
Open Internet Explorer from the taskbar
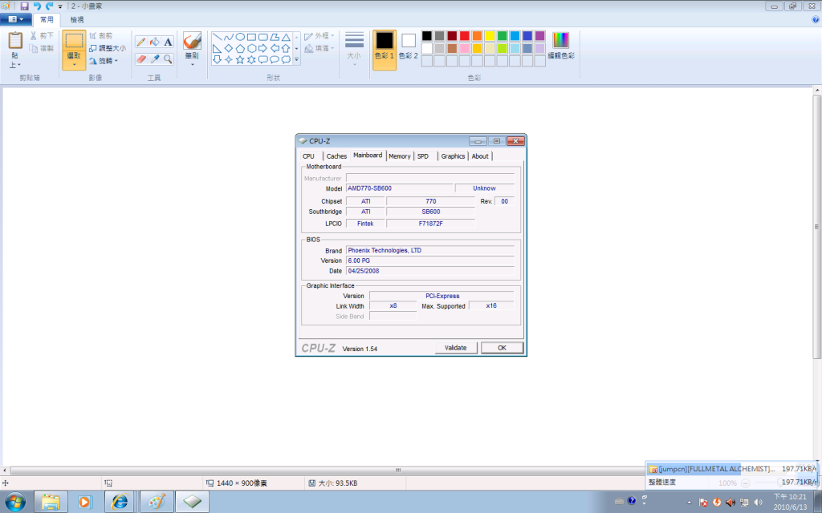120,502
